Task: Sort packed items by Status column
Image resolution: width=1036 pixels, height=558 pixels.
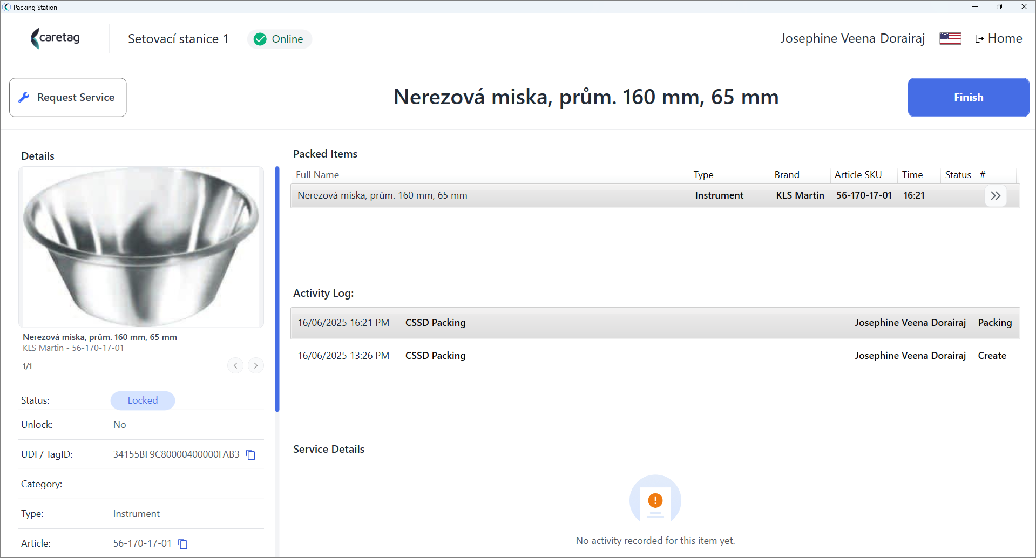Action: point(958,175)
